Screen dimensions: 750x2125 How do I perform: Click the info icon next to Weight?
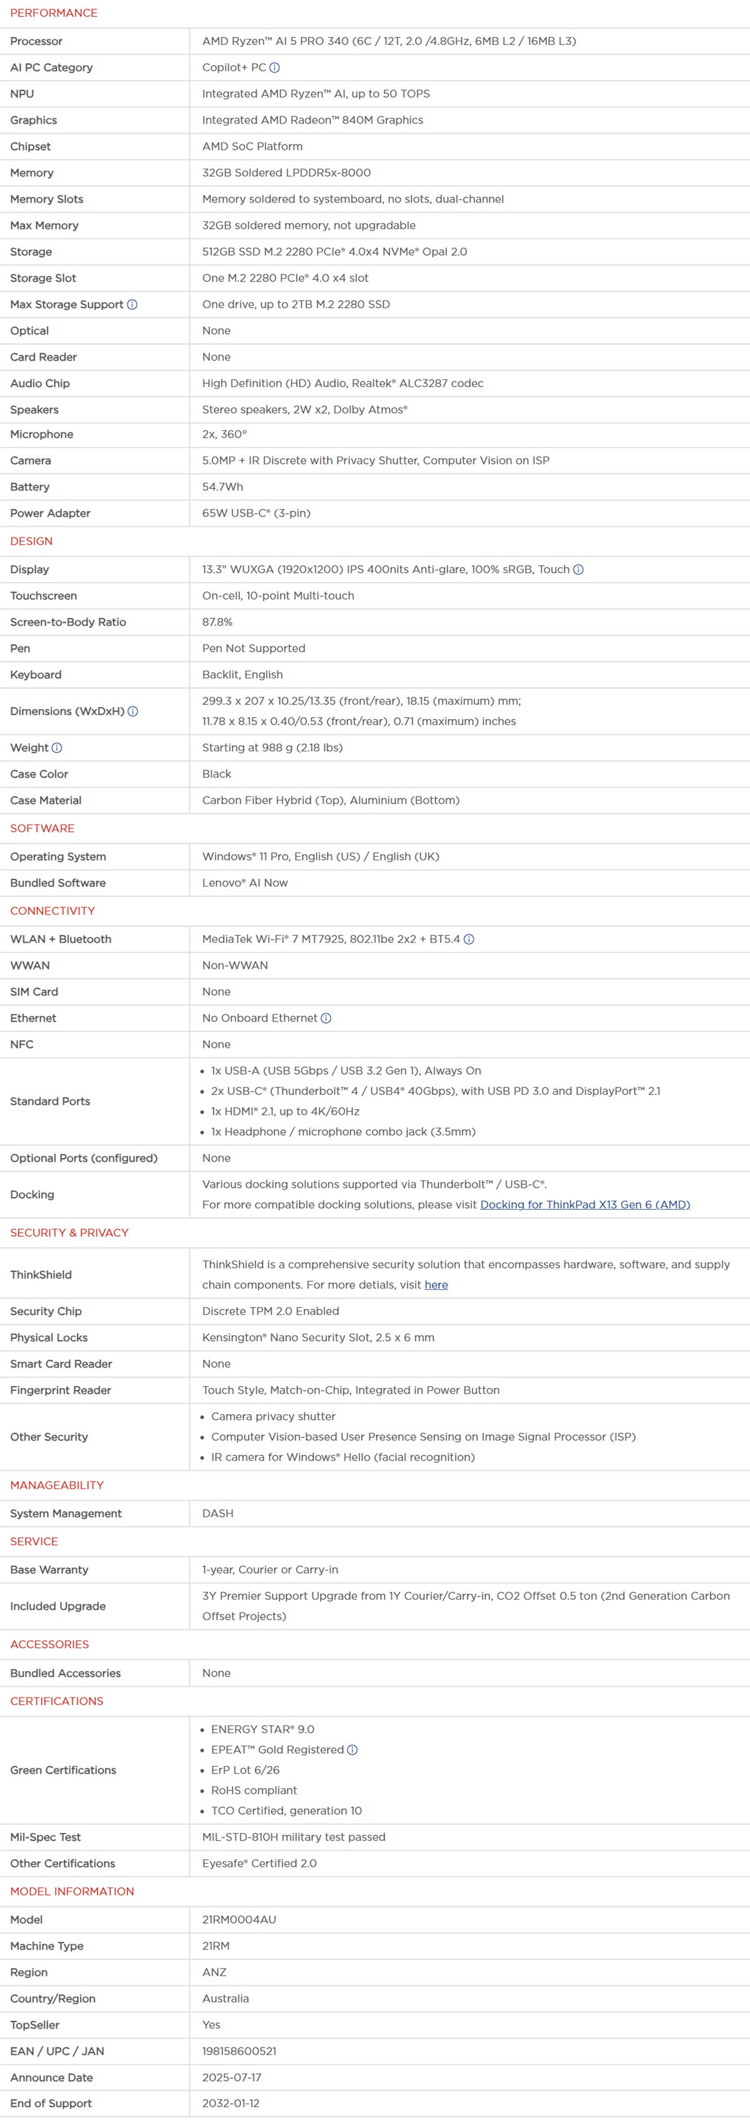click(57, 747)
